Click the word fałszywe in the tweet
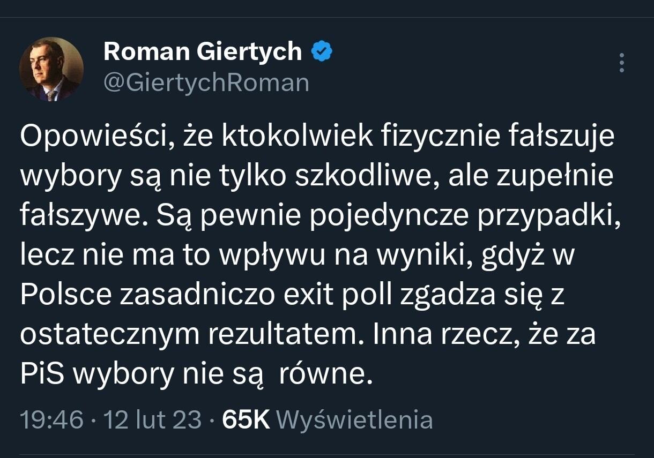The height and width of the screenshot is (458, 654). (76, 216)
